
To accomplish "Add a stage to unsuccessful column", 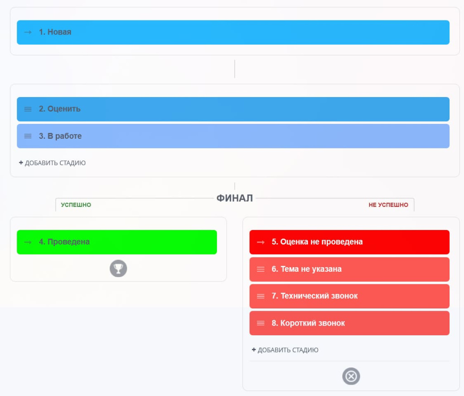I will [285, 350].
